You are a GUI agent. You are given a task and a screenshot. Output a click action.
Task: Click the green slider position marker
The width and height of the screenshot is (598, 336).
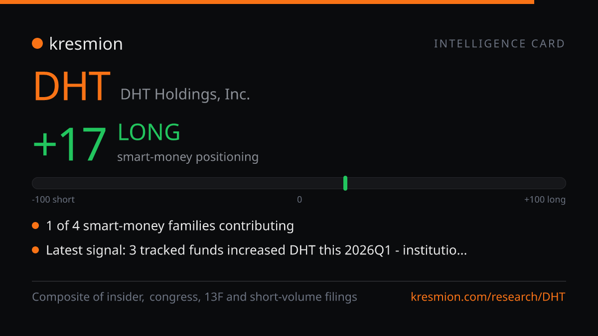tap(345, 183)
